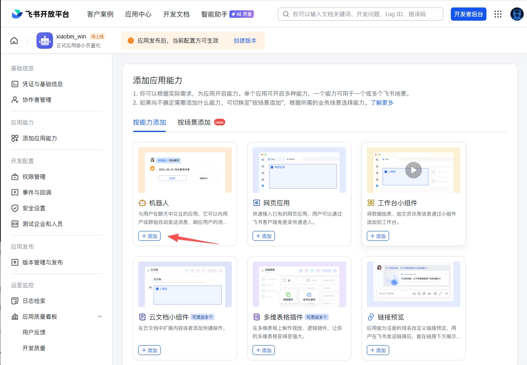The height and width of the screenshot is (365, 527).
Task: Click the xiaobei_win robot app icon
Action: [45, 41]
